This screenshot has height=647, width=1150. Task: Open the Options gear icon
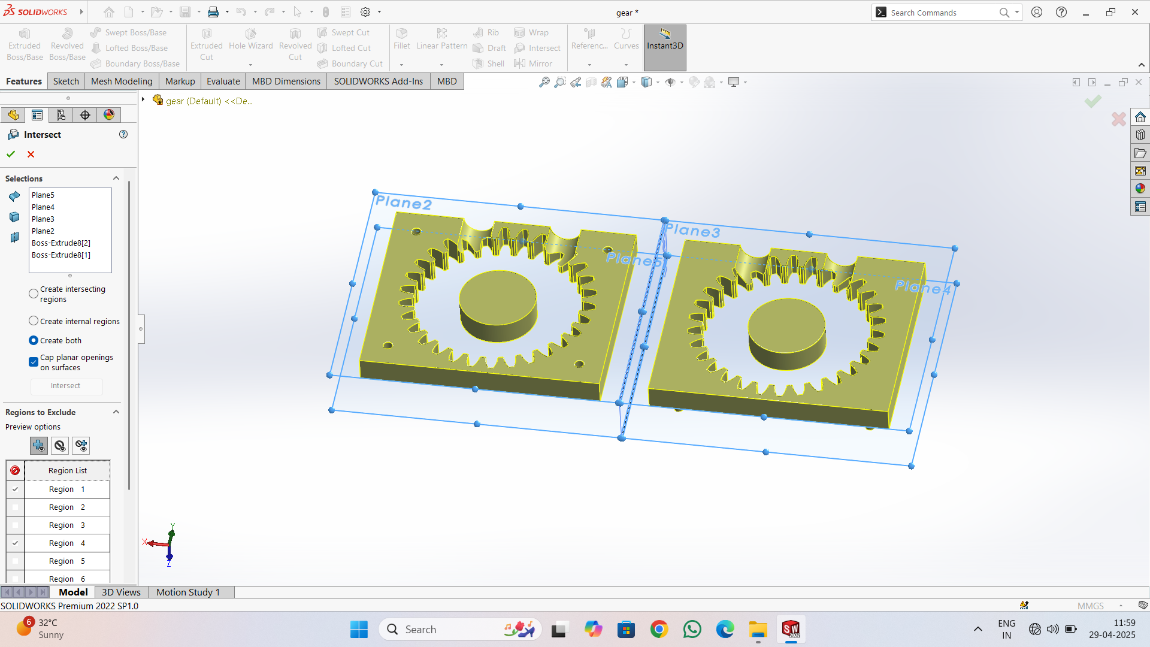365,12
